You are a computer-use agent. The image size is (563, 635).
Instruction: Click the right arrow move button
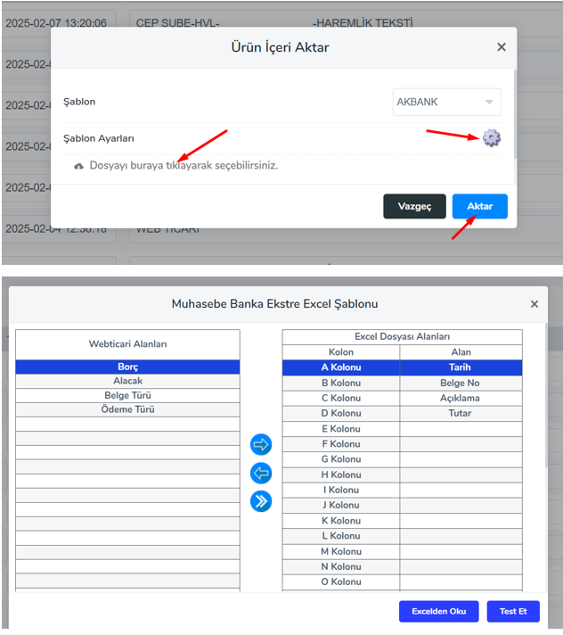[261, 444]
